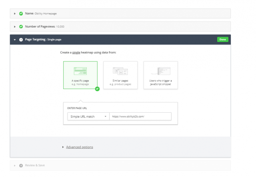Viewport: 256px width, 177px height.
Task: Collapse the Page Targeting section arrow
Action: (x=15, y=40)
